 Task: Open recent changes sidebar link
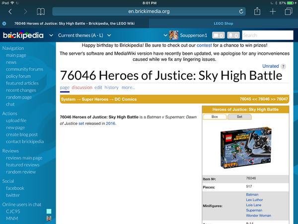21,90
